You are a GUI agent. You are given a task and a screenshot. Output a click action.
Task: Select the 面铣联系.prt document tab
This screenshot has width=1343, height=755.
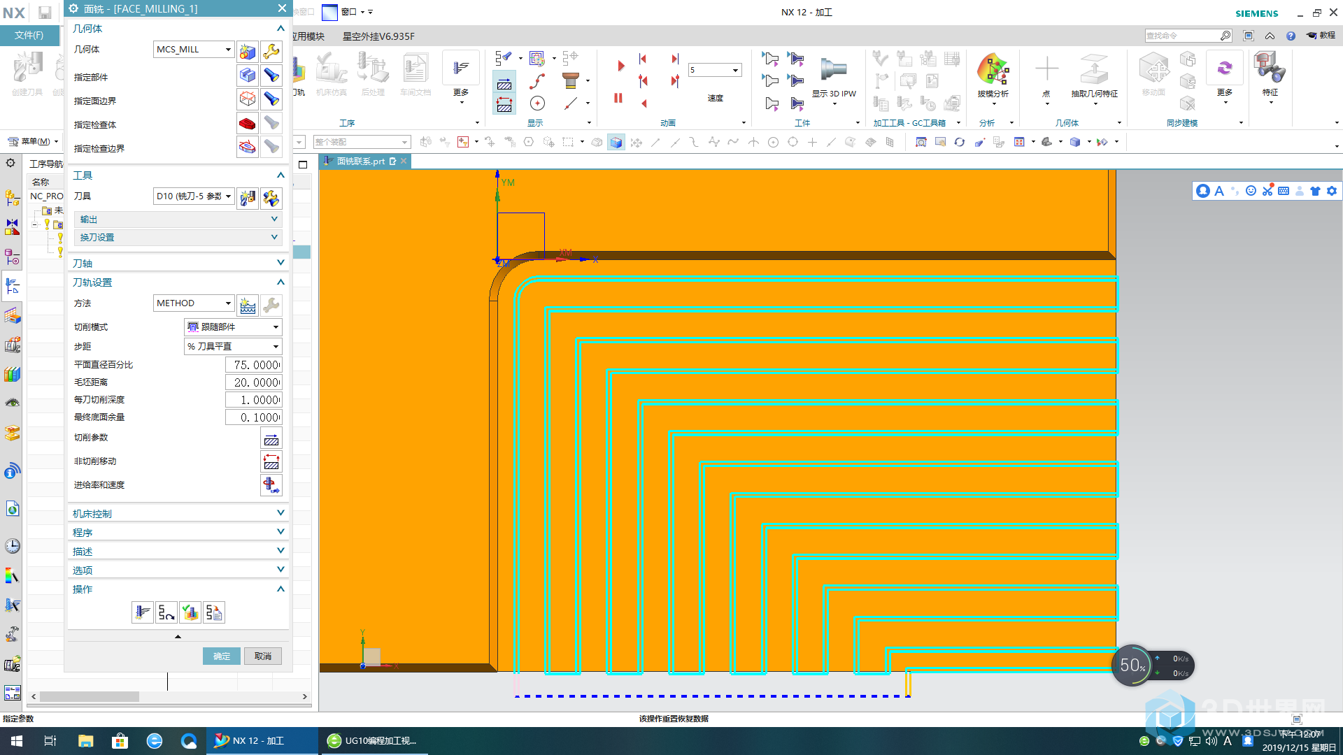click(361, 161)
